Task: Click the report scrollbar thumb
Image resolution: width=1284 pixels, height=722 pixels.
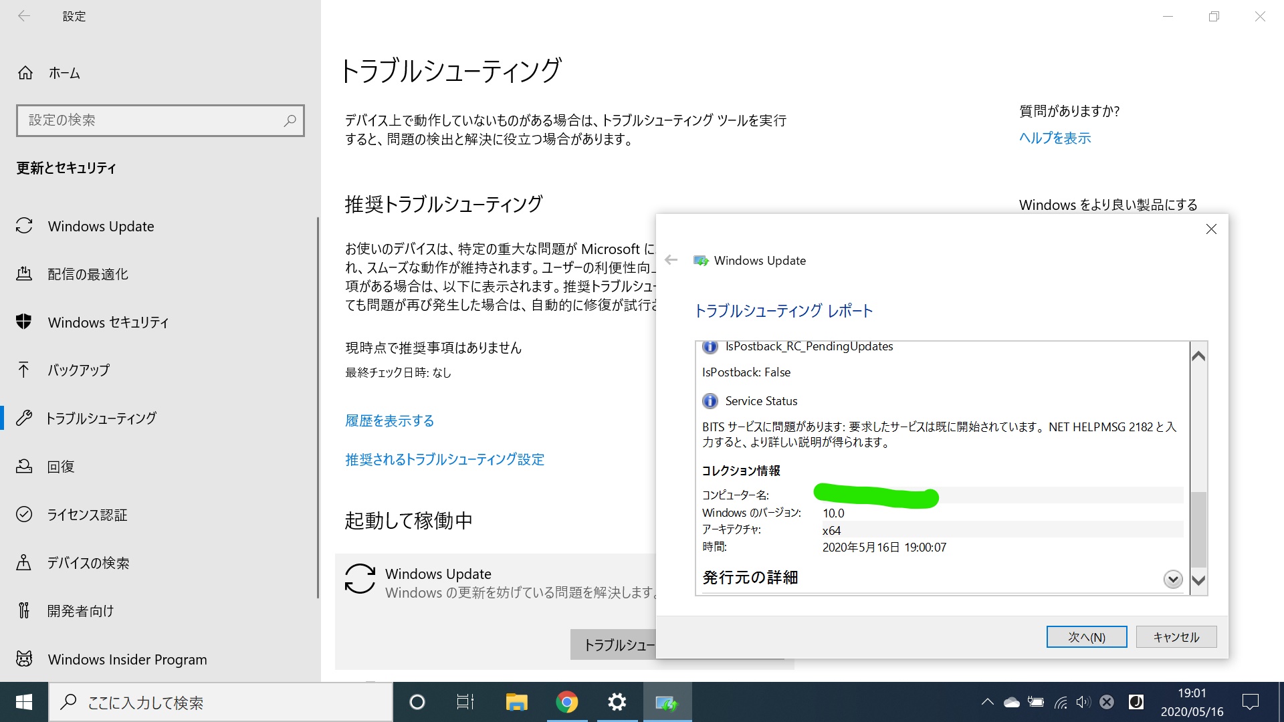Action: 1198,529
